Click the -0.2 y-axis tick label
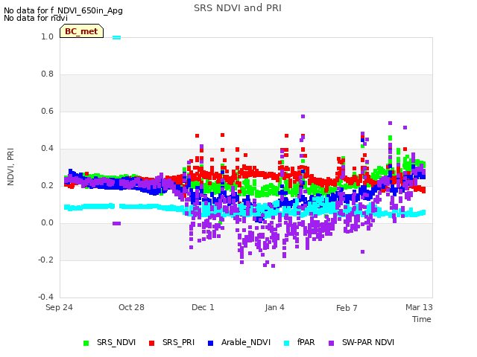The height and width of the screenshot is (357, 477). pyautogui.click(x=45, y=260)
